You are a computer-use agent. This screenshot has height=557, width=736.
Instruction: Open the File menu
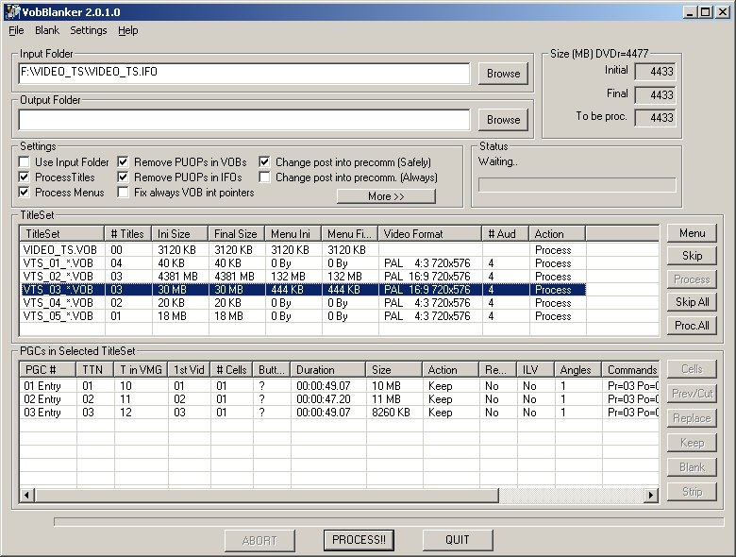(x=16, y=30)
